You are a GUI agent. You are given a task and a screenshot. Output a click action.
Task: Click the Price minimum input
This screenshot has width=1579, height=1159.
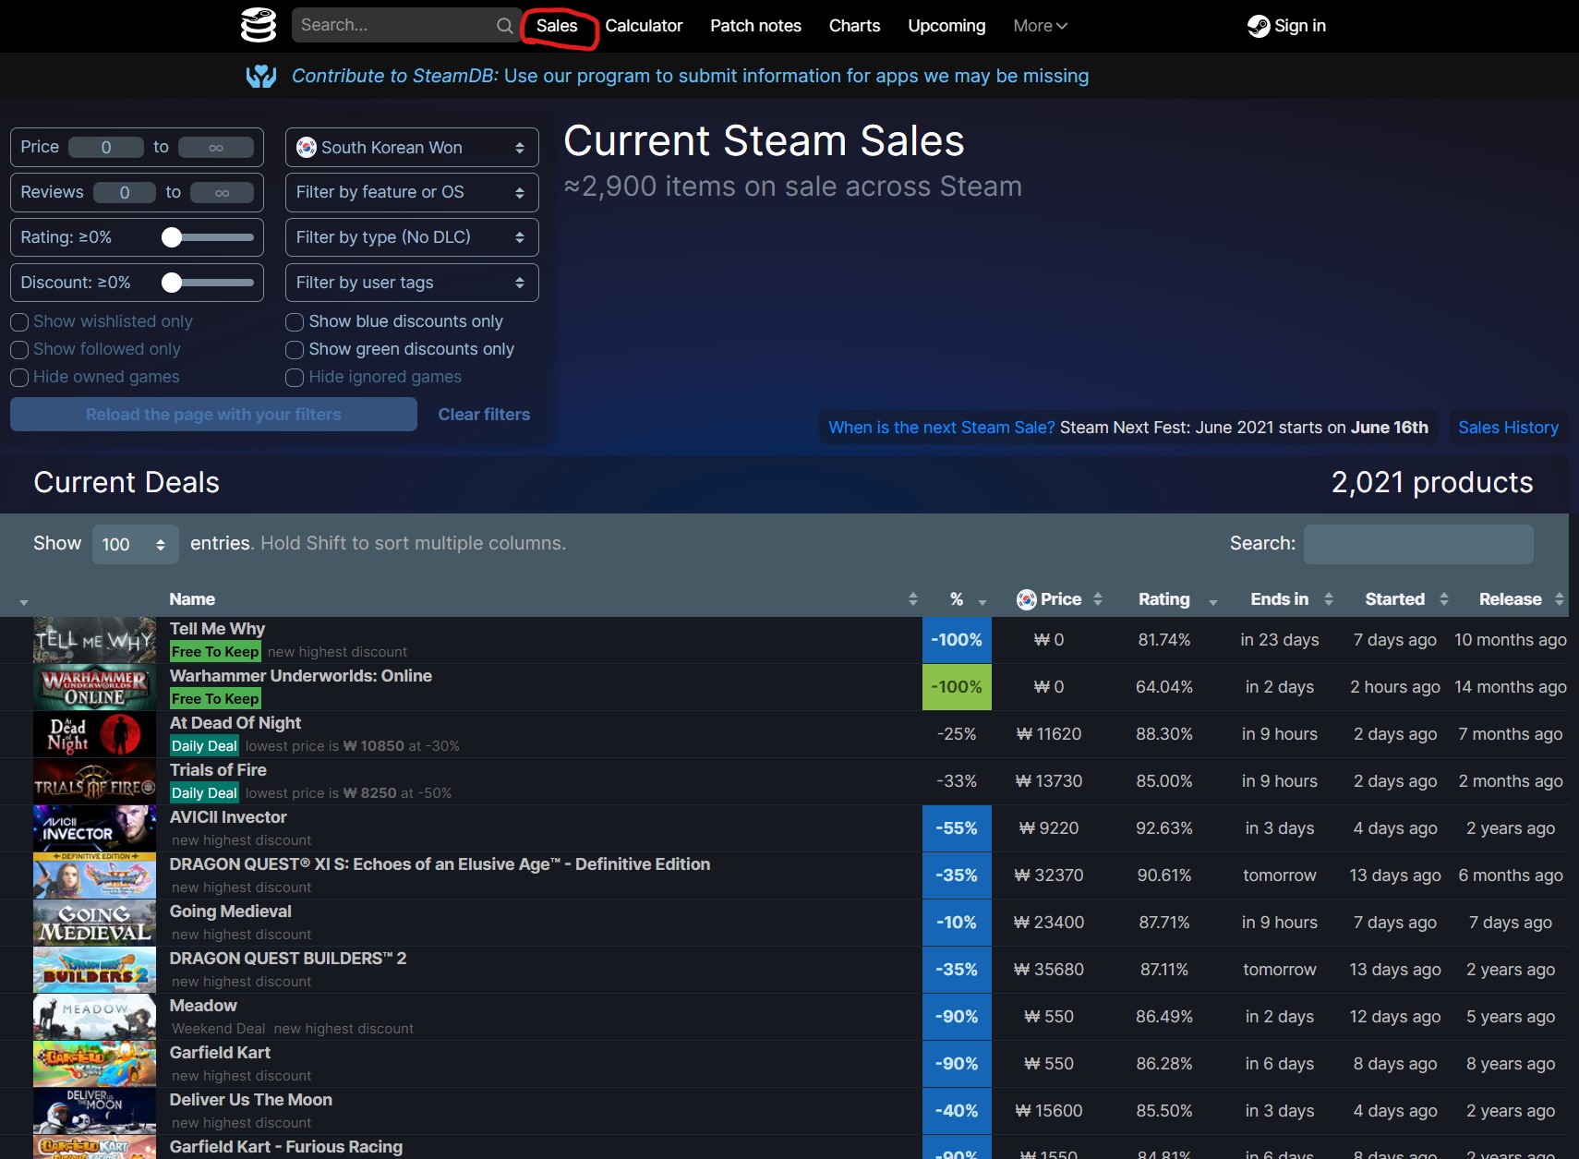pyautogui.click(x=106, y=148)
